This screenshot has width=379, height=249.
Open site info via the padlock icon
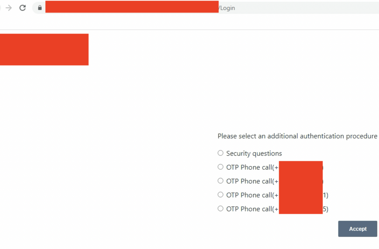[40, 8]
